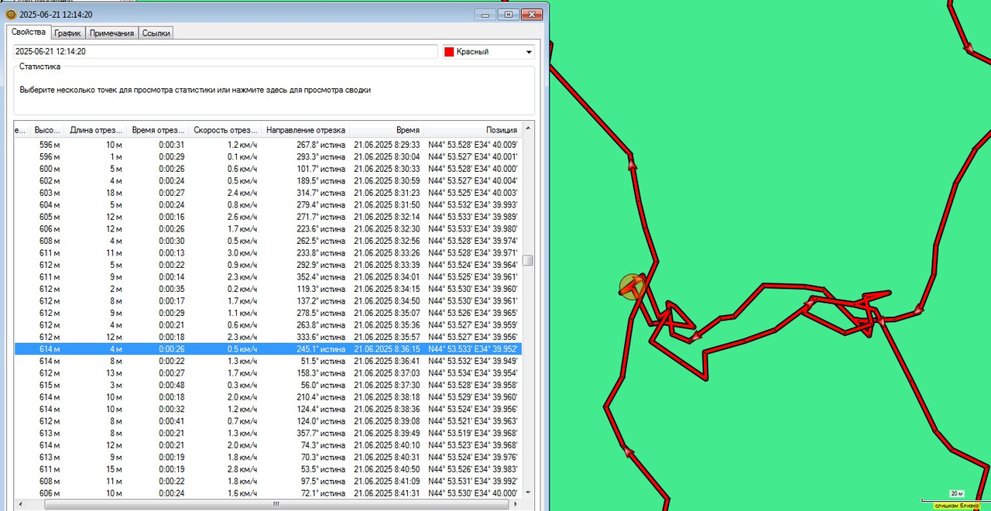Select the row with time 21.06.2025 8:34:50
The width and height of the screenshot is (991, 511).
tap(268, 301)
